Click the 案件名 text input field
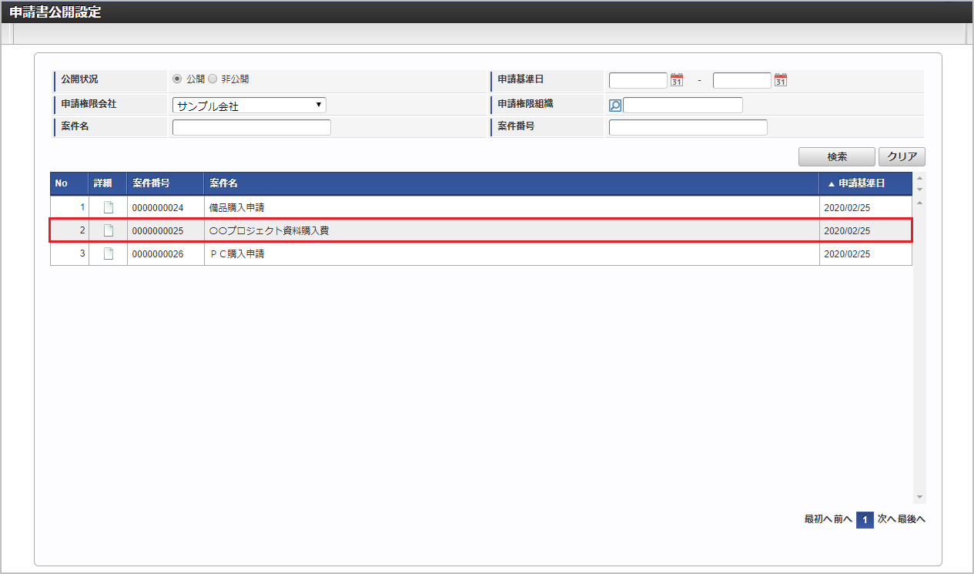The height and width of the screenshot is (574, 974). (252, 127)
